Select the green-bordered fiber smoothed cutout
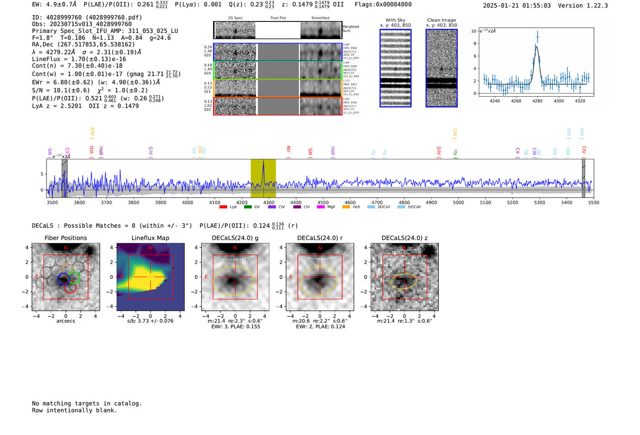Screen dimensions: 640x435 (x=320, y=70)
